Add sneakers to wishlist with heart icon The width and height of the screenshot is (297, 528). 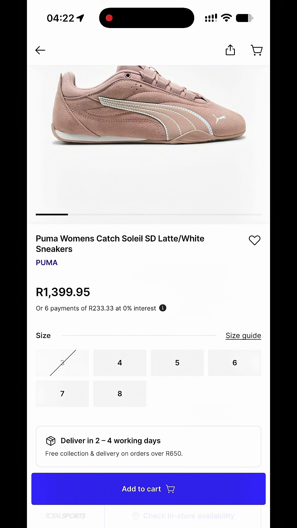255,240
